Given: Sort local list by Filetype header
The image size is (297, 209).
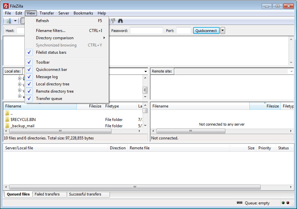Looking at the screenshot, I should point(119,106).
